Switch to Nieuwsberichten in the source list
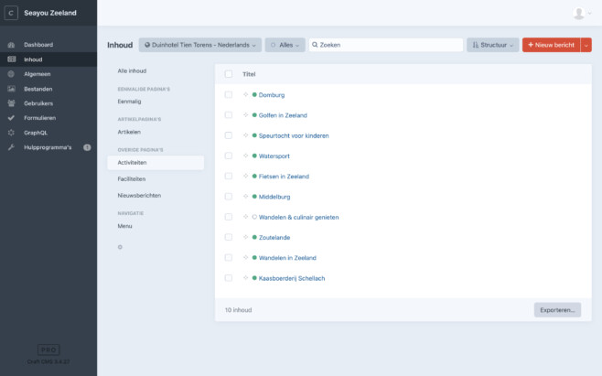Viewport: 602px width, 376px height. (139, 196)
